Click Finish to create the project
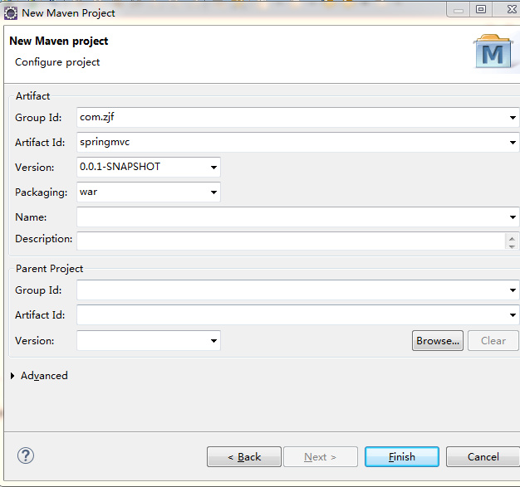Image resolution: width=520 pixels, height=487 pixels. 402,457
